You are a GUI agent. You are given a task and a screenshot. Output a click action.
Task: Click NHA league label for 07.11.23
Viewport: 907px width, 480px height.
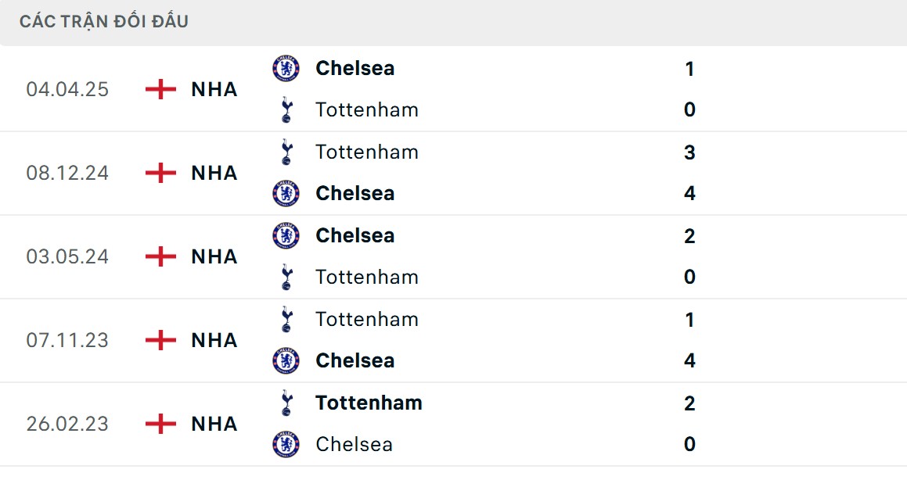click(x=214, y=340)
